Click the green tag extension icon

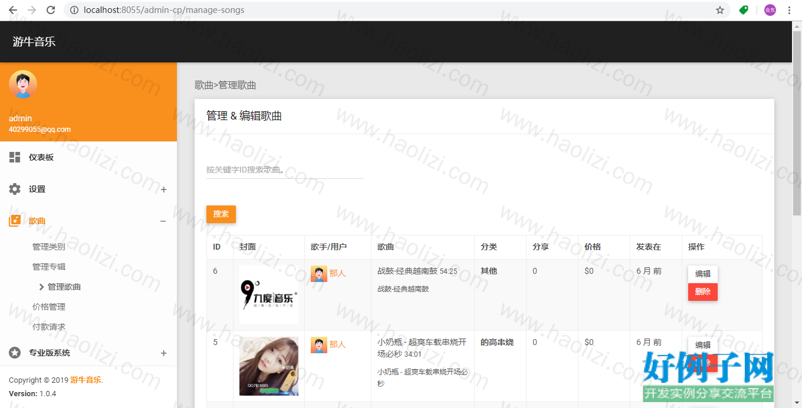[744, 10]
